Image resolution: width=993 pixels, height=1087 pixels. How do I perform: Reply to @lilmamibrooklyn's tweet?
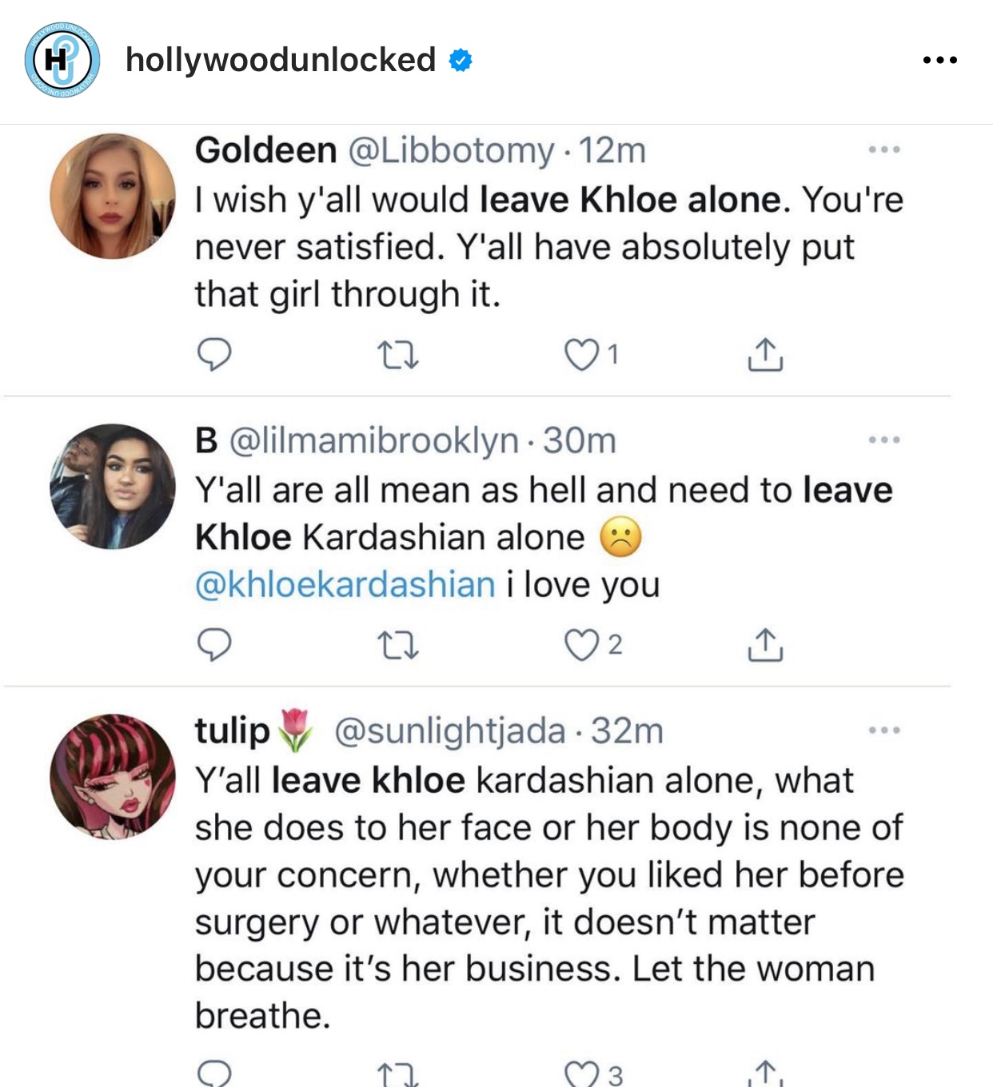pyautogui.click(x=214, y=644)
